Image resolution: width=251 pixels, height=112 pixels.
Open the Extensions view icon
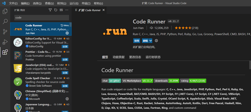5,52
